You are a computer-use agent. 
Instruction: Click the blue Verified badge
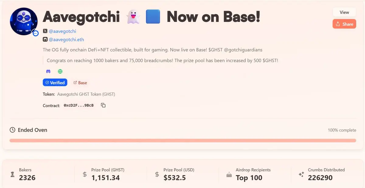(55, 82)
